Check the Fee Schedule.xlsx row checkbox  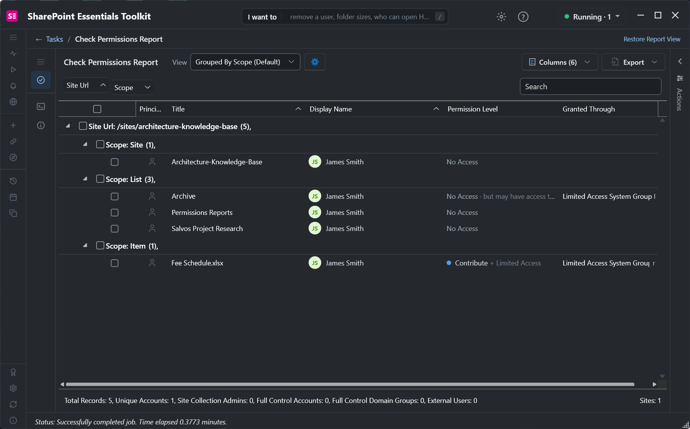(x=115, y=263)
